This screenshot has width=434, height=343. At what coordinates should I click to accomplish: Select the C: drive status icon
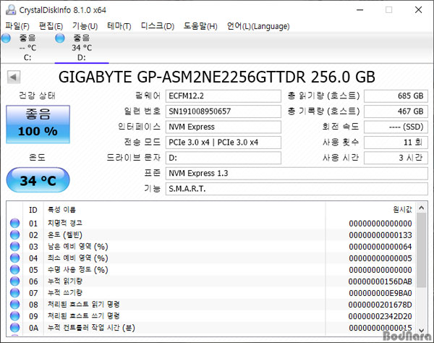click(9, 38)
